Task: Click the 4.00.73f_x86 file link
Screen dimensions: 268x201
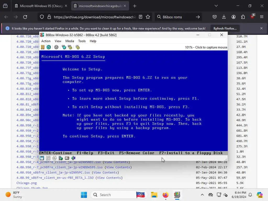Action: (x=28, y=68)
